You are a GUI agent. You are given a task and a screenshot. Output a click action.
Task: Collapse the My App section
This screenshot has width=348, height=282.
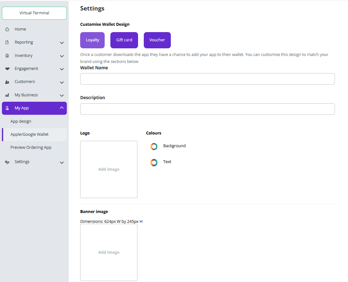click(x=61, y=108)
